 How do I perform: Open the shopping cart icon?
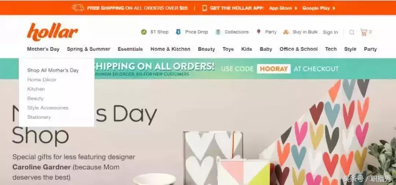(x=364, y=32)
